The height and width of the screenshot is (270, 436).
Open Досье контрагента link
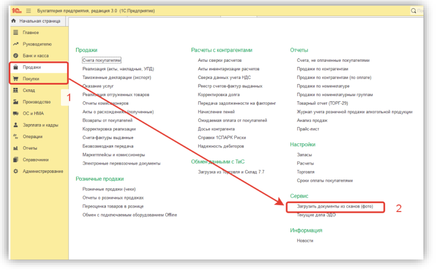pos(216,129)
